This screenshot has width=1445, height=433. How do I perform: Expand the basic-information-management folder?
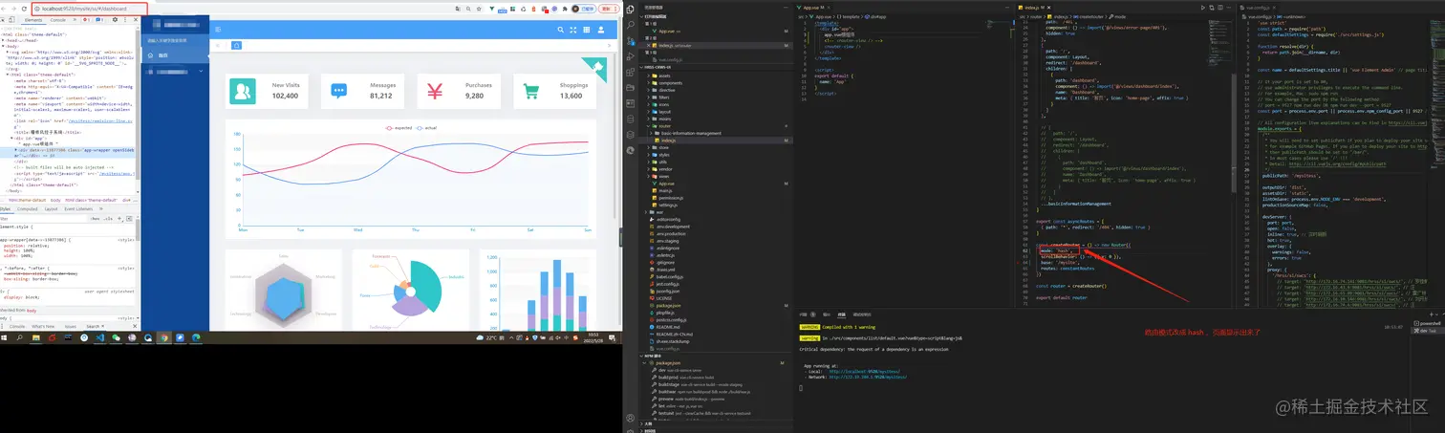[x=717, y=133]
